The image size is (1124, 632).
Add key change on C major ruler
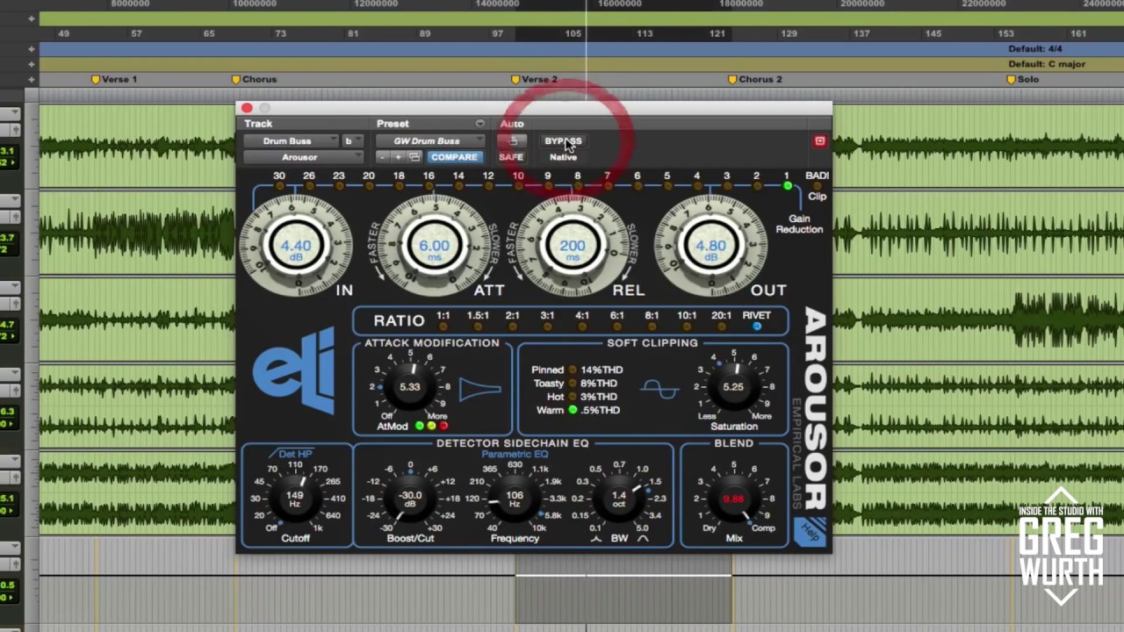[32, 64]
